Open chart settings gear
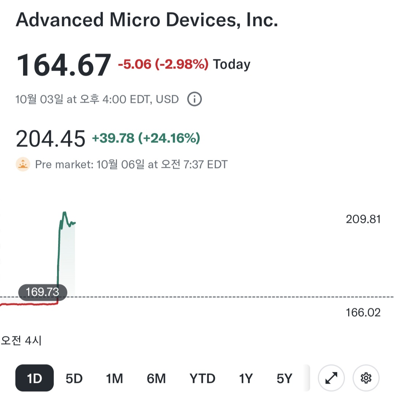Screen dimensions: 395x399 pos(366,378)
